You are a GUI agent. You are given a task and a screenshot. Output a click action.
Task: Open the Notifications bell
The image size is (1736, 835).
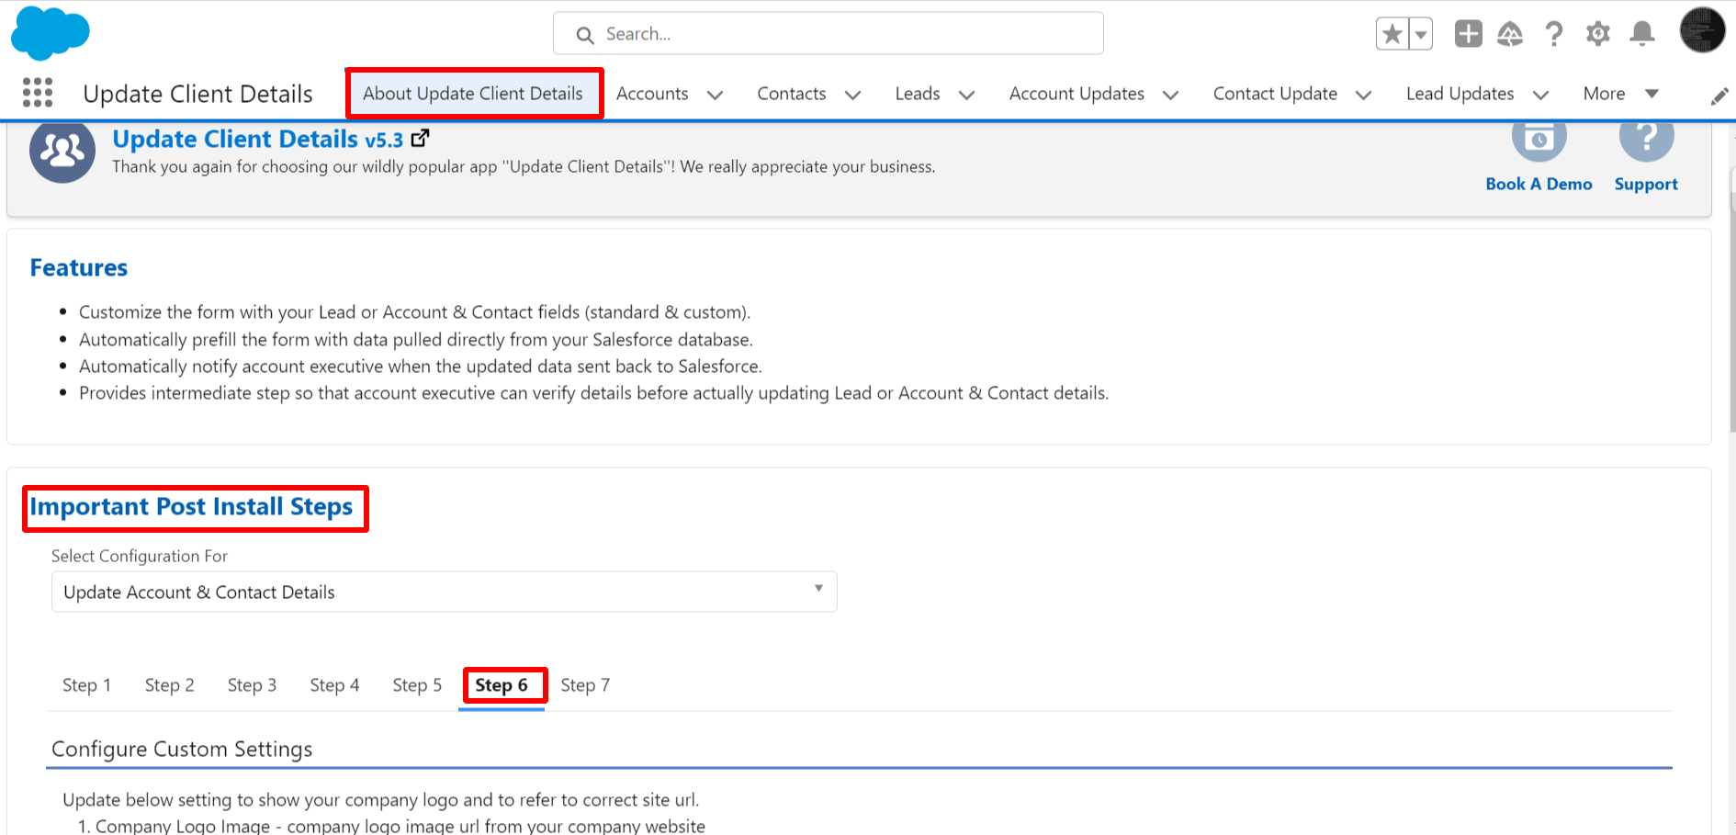click(1642, 35)
